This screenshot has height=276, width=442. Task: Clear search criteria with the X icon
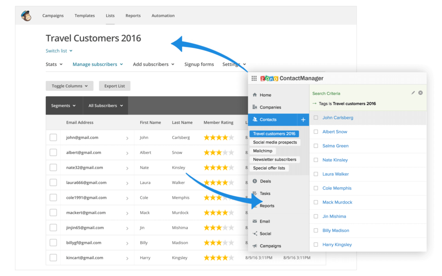pyautogui.click(x=420, y=93)
